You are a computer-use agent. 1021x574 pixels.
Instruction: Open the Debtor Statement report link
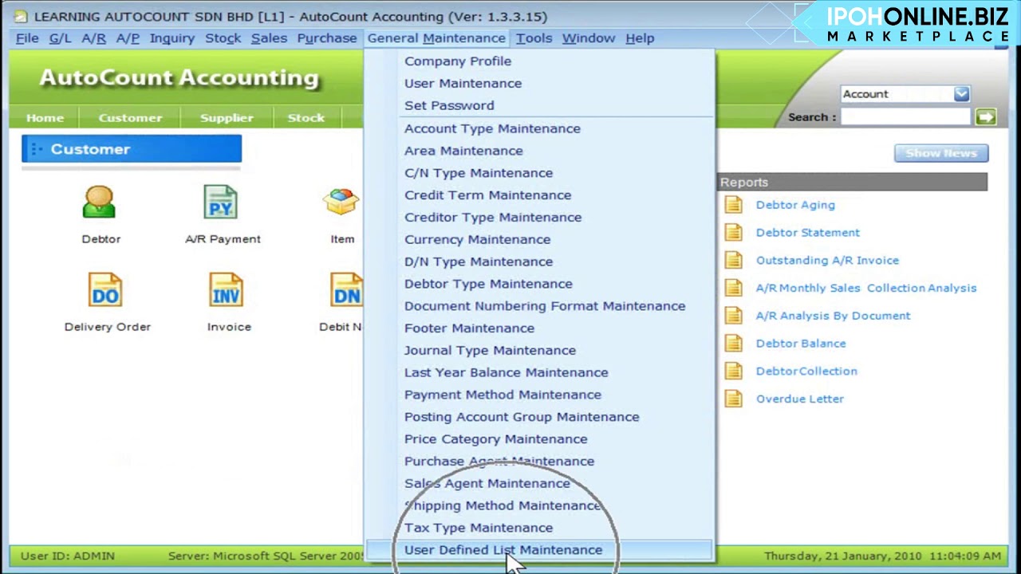(x=808, y=233)
